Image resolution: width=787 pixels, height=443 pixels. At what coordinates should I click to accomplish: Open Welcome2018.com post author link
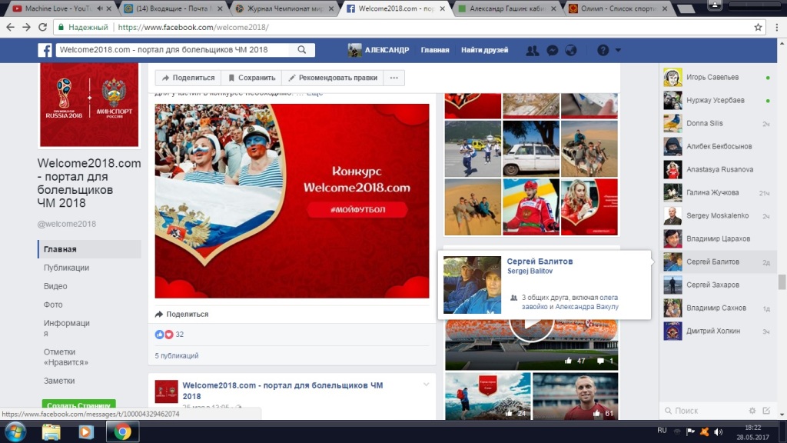click(x=283, y=390)
